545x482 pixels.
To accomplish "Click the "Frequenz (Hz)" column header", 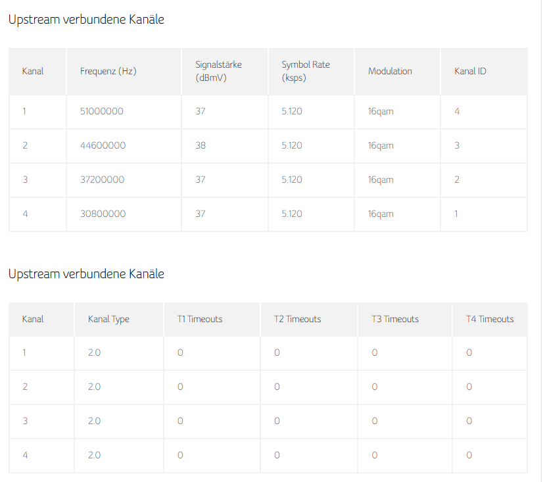I will tap(108, 71).
